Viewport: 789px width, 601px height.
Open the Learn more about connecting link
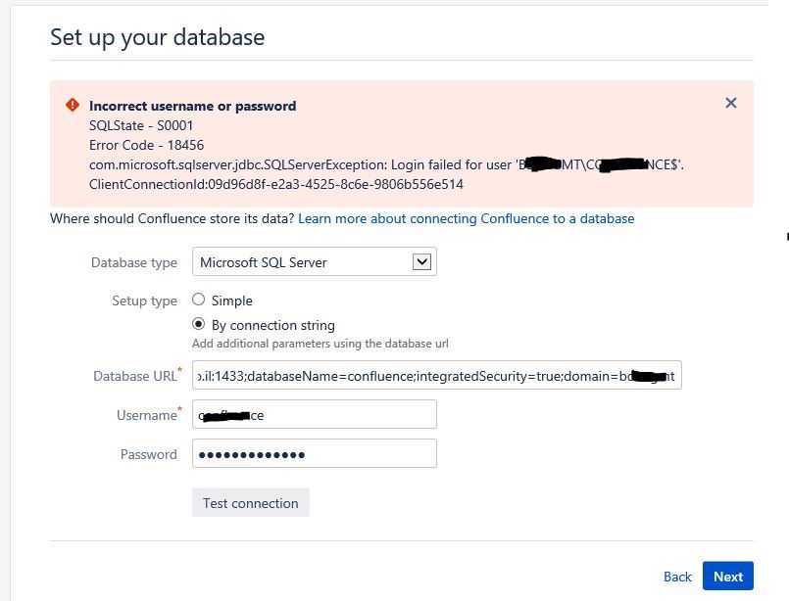coord(466,218)
